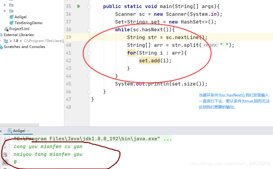273x169 pixels.
Task: Fold the main method at line 35
Action: point(89,7)
